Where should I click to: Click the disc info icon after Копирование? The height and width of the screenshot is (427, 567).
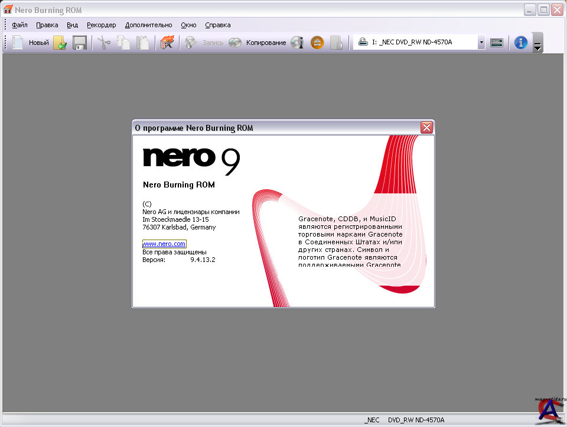[x=297, y=43]
